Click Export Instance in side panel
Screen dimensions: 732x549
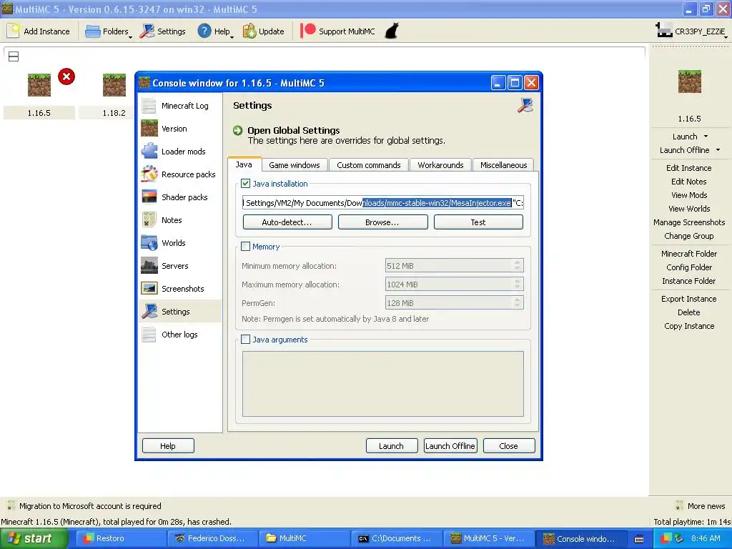(x=688, y=299)
